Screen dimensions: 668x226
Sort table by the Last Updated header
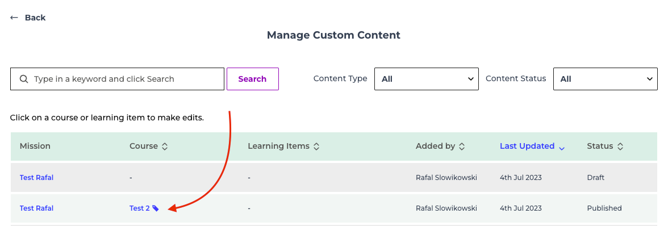pyautogui.click(x=527, y=146)
